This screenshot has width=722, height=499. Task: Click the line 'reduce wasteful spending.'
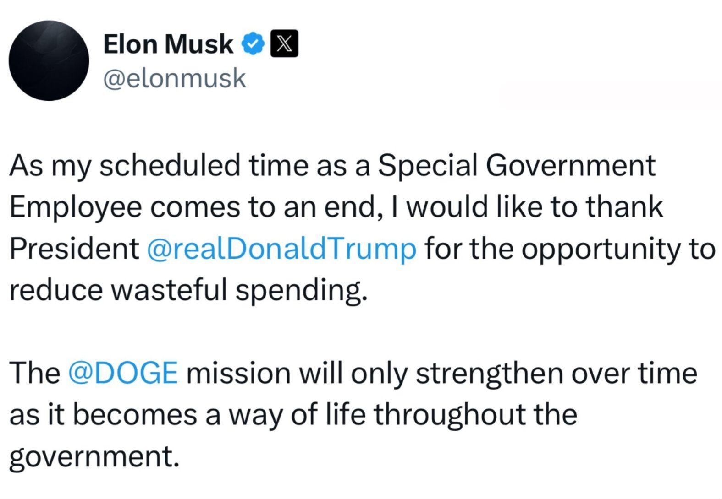click(188, 290)
